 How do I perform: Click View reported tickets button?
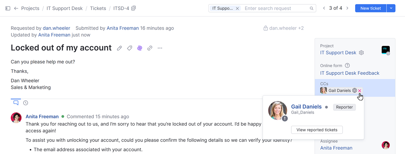317,130
